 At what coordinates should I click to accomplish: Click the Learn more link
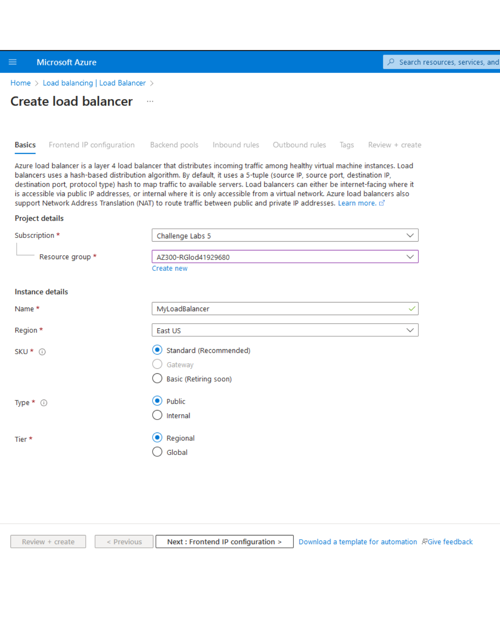pyautogui.click(x=357, y=203)
